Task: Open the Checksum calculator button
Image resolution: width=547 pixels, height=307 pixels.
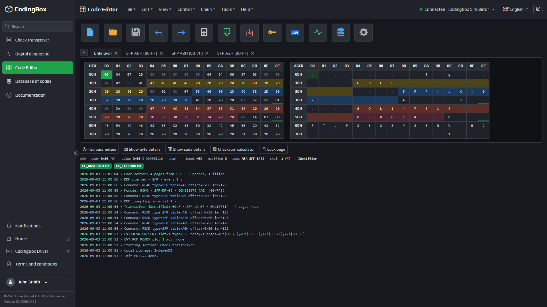Action: 234,150
